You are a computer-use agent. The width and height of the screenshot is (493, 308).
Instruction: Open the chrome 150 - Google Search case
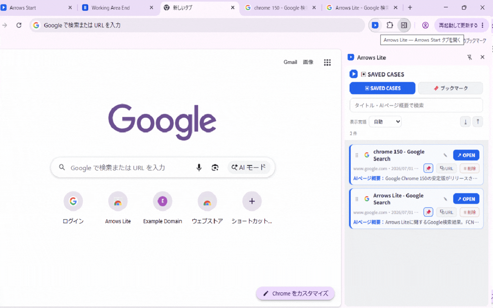[466, 155]
